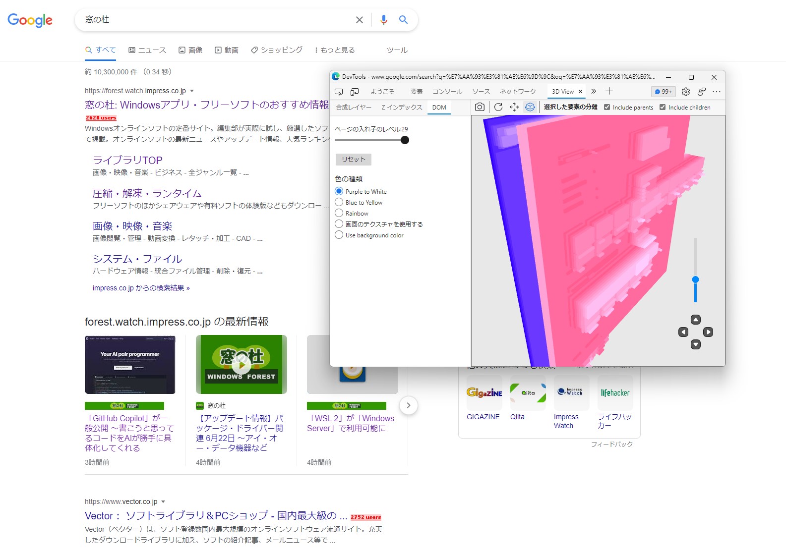Click the inspect element picker icon in DevTools

tap(339, 92)
